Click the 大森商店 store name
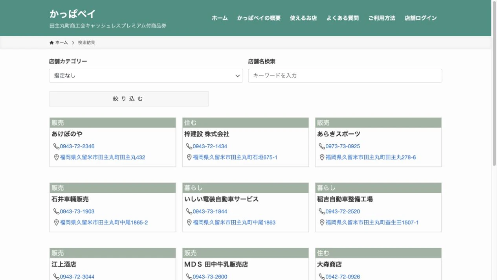The width and height of the screenshot is (497, 280). pyautogui.click(x=329, y=264)
